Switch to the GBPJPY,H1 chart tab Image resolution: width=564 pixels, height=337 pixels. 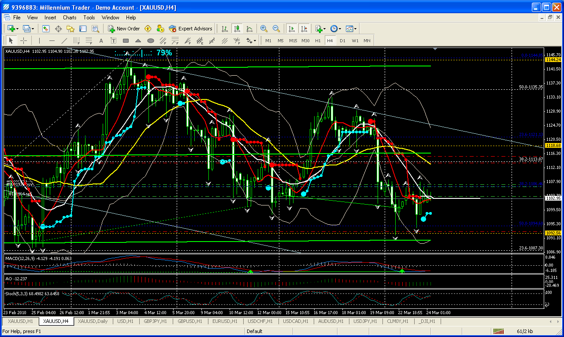pyautogui.click(x=155, y=322)
